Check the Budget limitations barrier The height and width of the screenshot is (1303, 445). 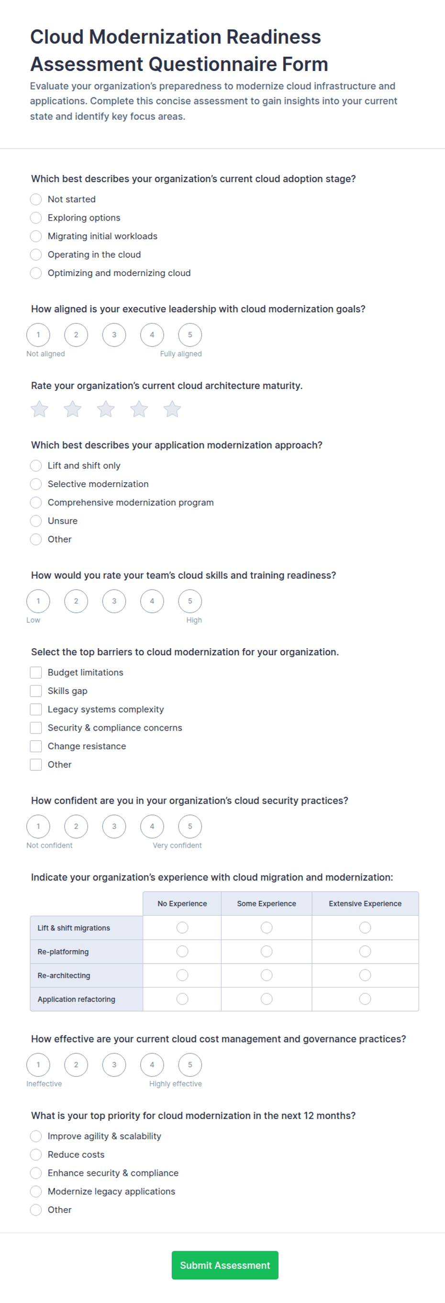[36, 672]
